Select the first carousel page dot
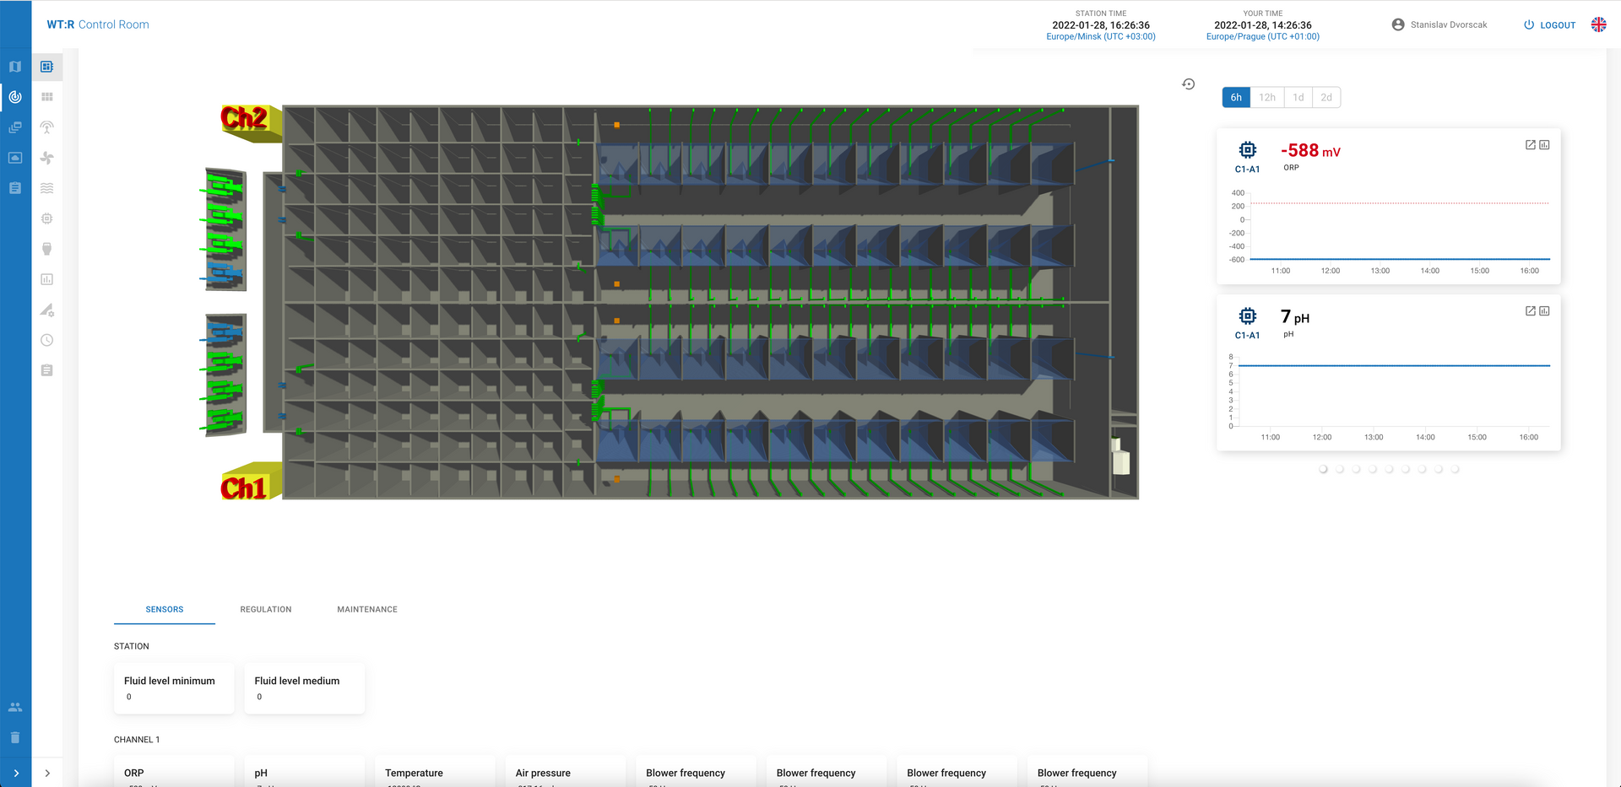The height and width of the screenshot is (787, 1621). 1323,469
